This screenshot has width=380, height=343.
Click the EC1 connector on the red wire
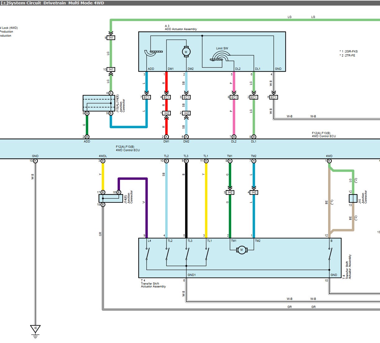(167, 97)
